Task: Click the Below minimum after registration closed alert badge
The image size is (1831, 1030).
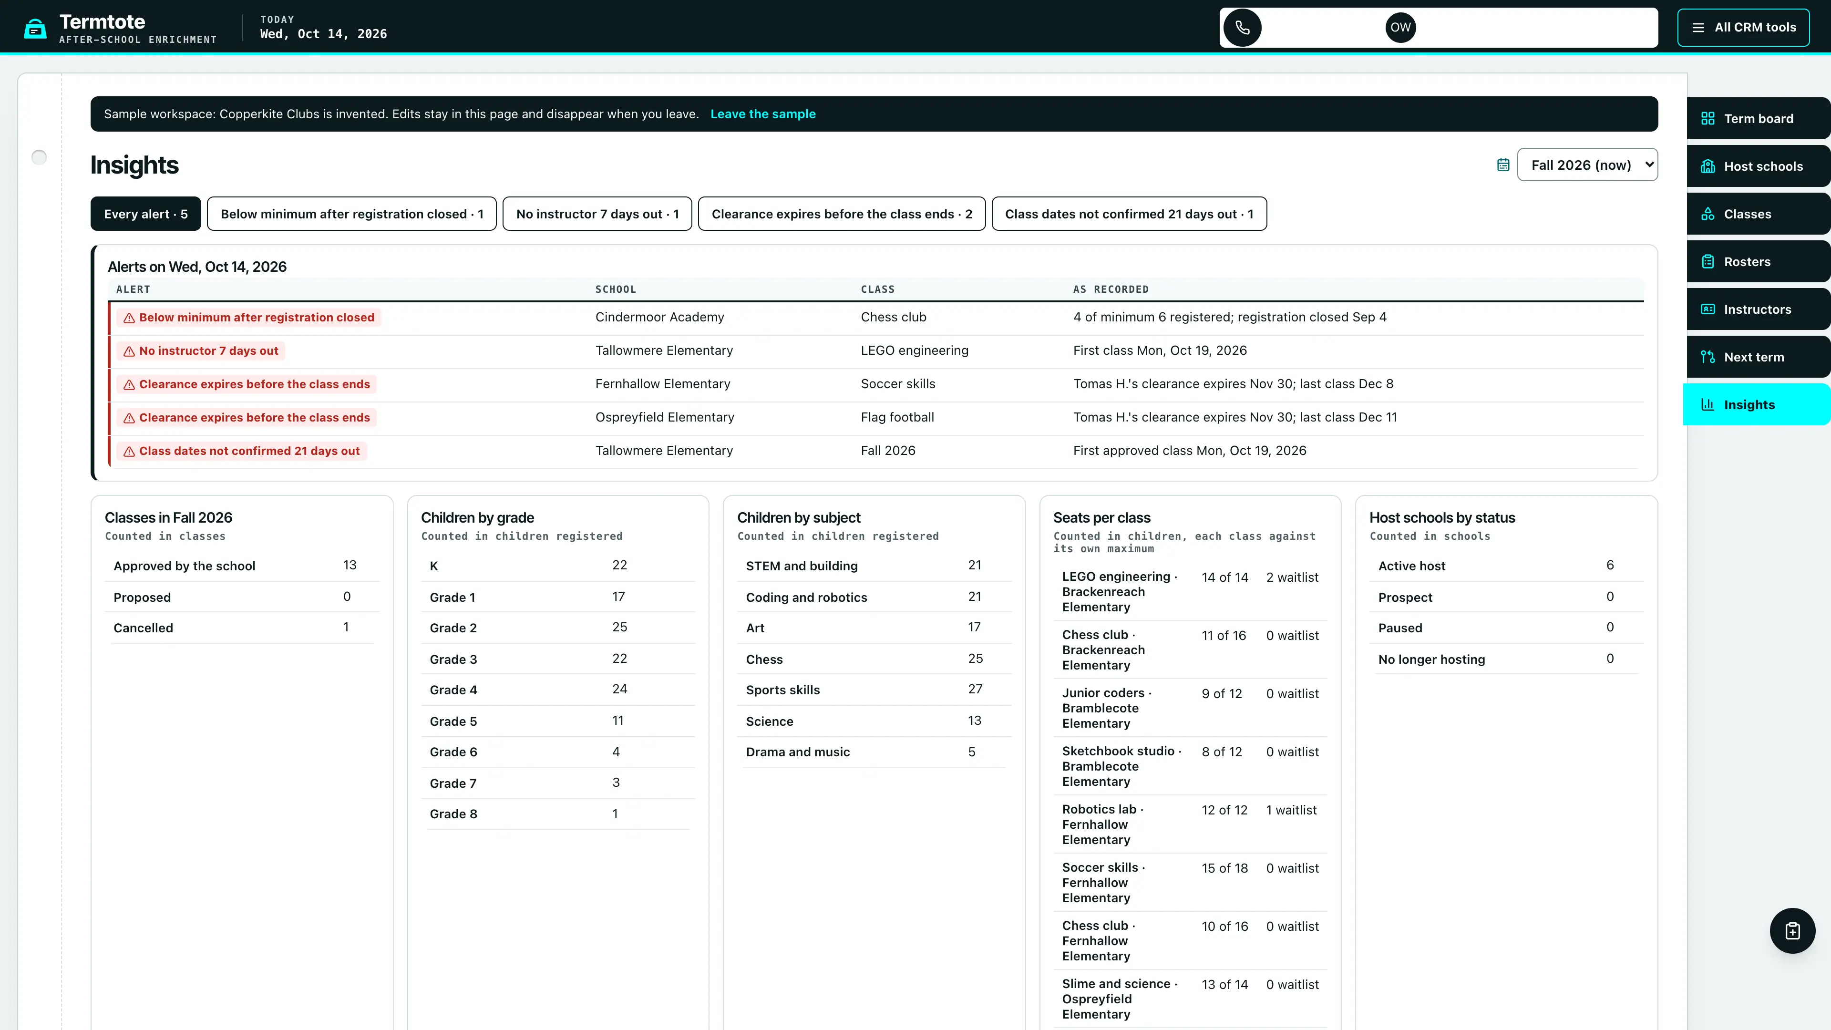Action: point(249,318)
